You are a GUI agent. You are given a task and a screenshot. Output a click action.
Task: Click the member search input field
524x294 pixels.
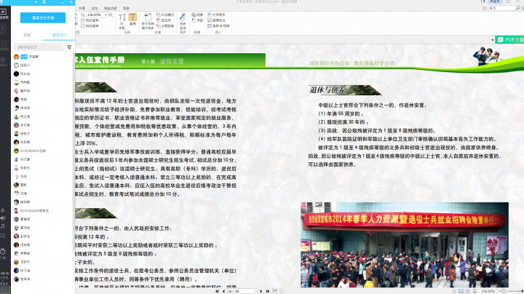pos(38,46)
